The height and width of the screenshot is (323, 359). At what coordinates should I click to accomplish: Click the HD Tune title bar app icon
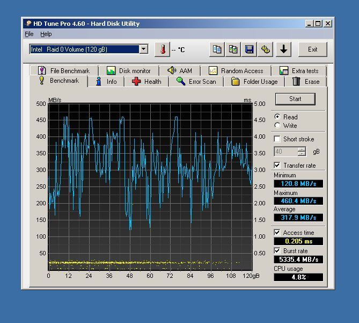(28, 24)
